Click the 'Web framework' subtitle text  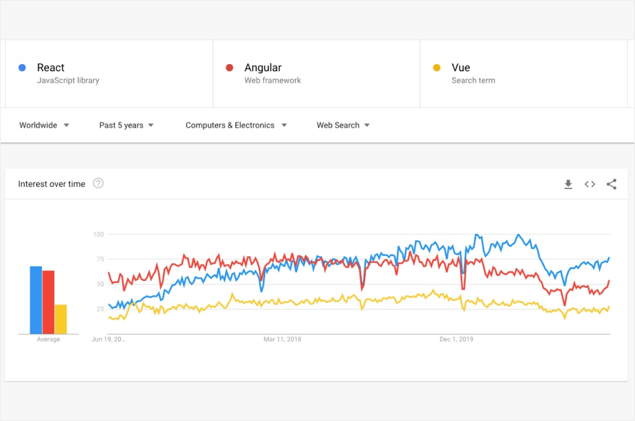click(273, 80)
